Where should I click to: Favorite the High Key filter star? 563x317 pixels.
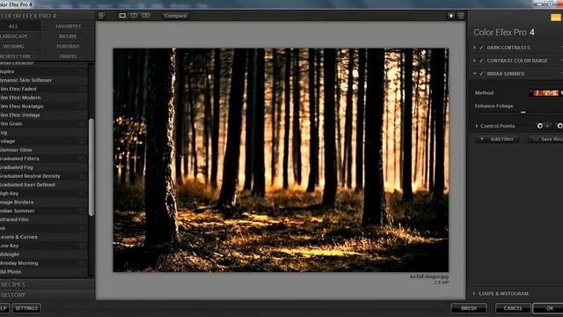click(x=82, y=194)
